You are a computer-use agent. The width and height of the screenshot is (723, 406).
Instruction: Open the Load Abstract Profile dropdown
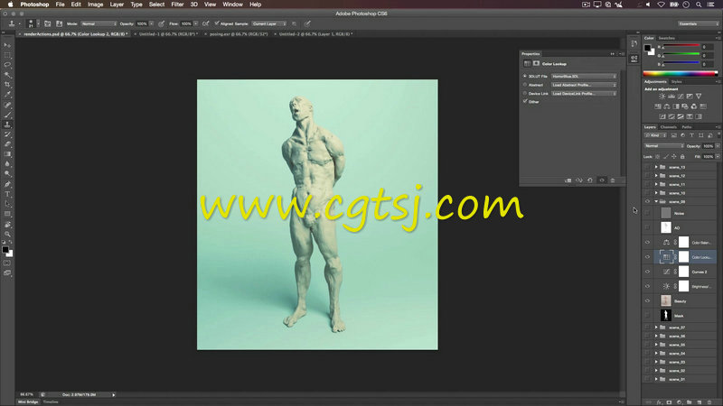[584, 85]
